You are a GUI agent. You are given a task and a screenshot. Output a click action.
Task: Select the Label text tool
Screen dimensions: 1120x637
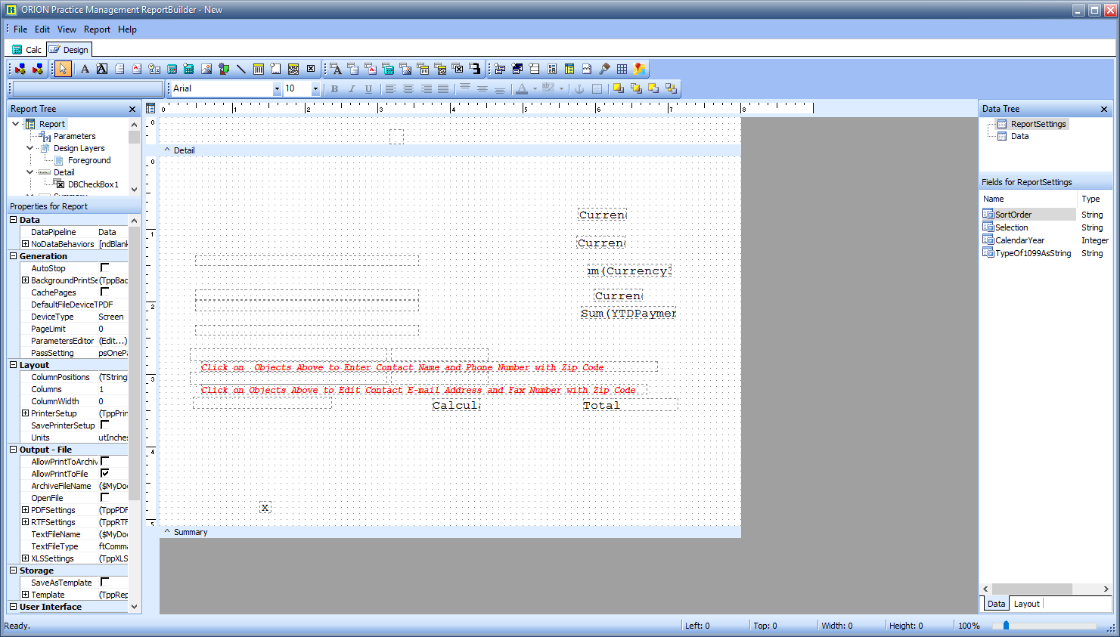(85, 69)
